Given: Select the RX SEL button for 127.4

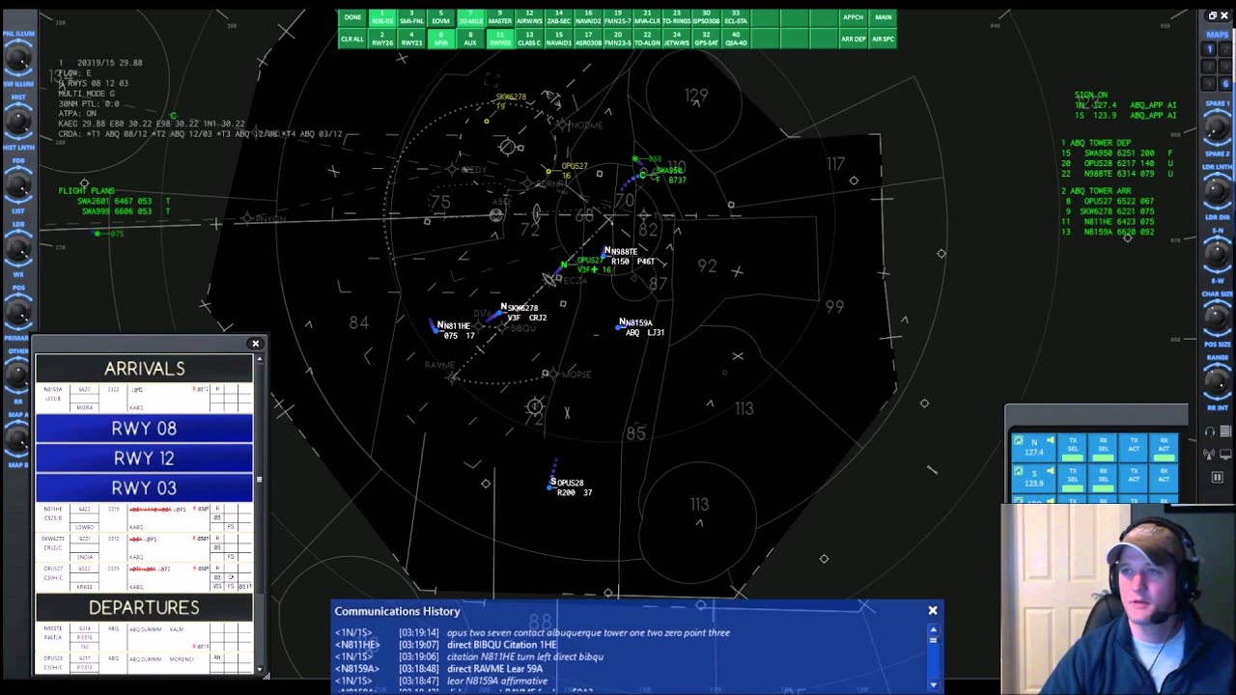Looking at the screenshot, I should tap(1103, 448).
